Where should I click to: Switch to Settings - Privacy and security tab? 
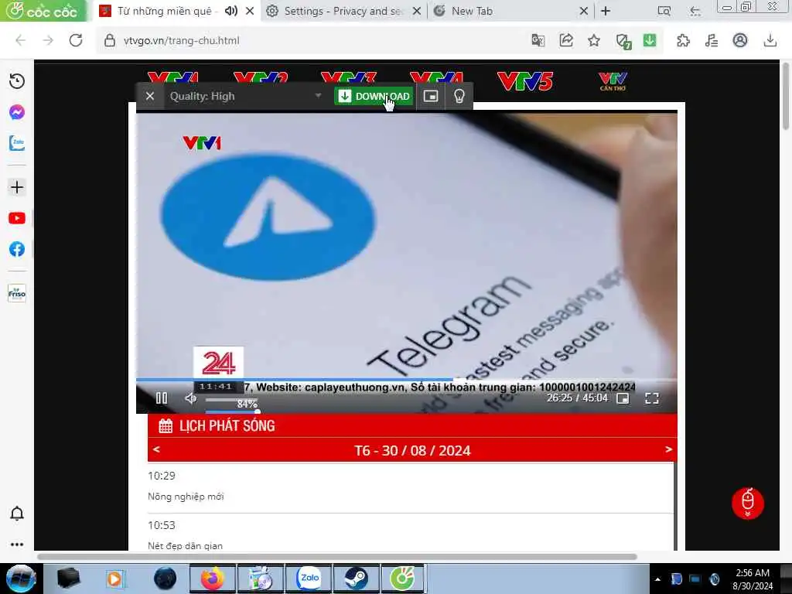(x=343, y=11)
